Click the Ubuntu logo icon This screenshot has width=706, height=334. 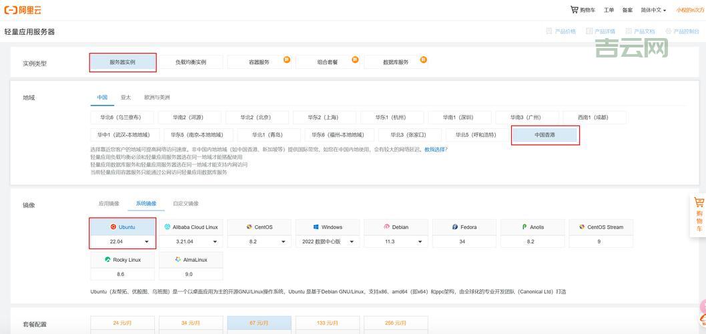coord(113,227)
